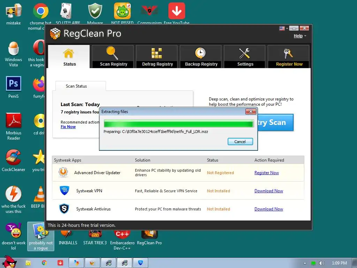357x268 pixels.
Task: Go to the Backup Registry tab
Action: [201, 56]
